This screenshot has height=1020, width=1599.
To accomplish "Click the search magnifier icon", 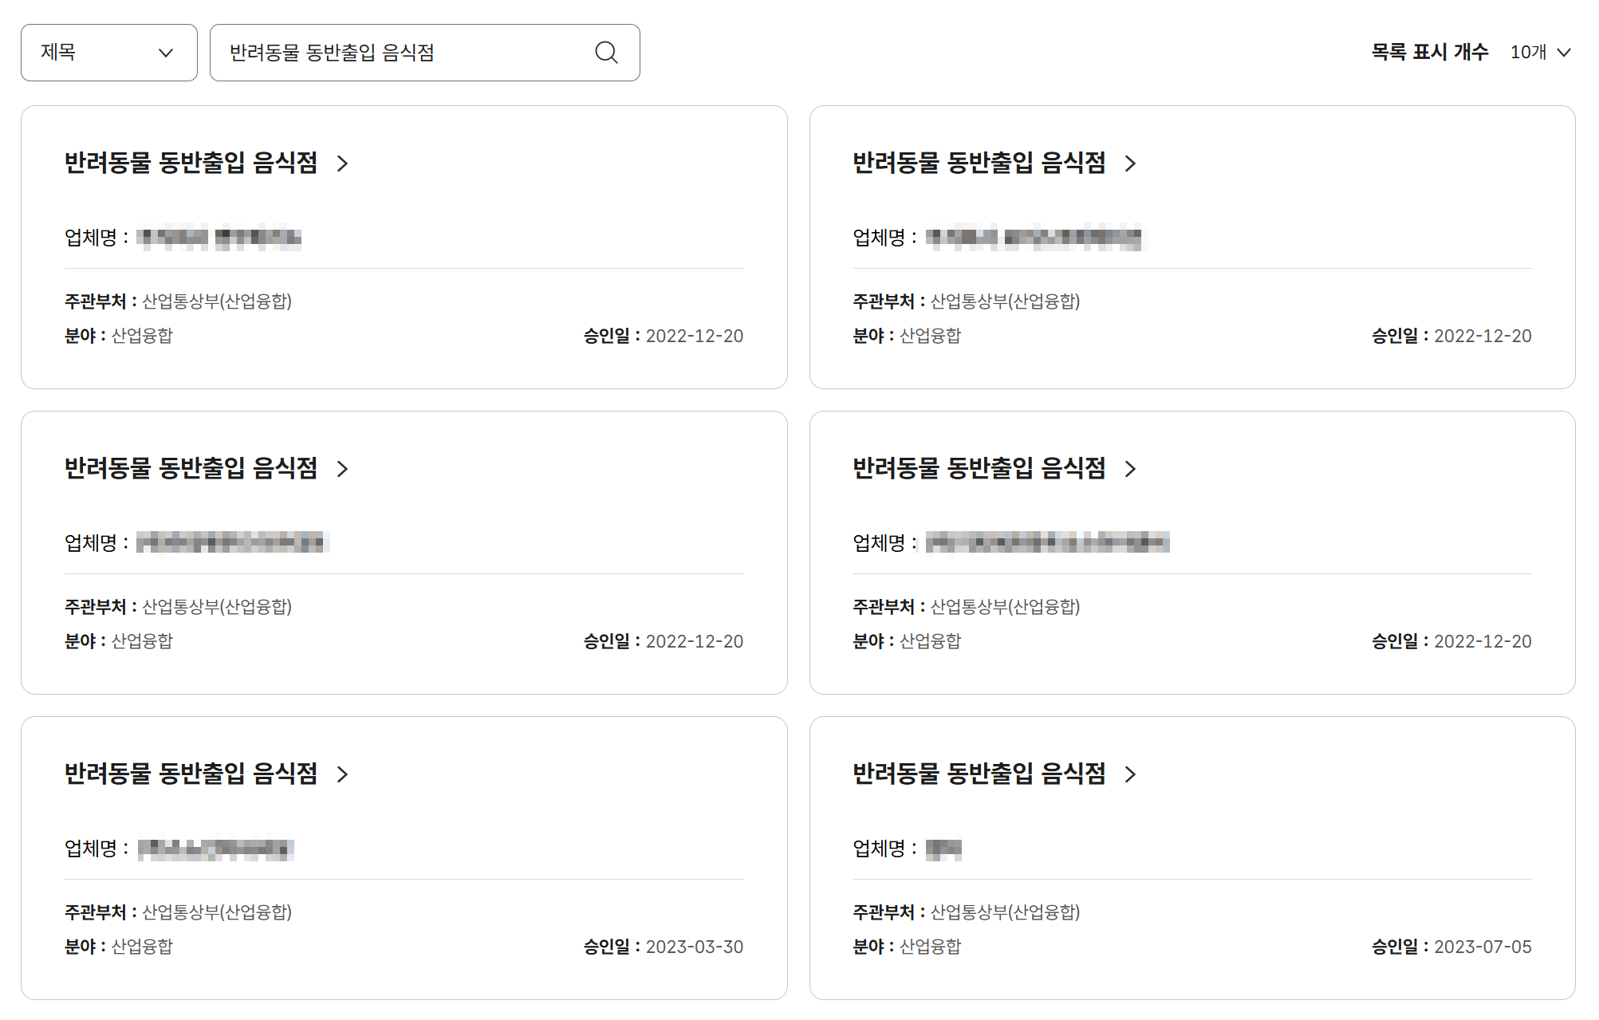I will click(606, 53).
